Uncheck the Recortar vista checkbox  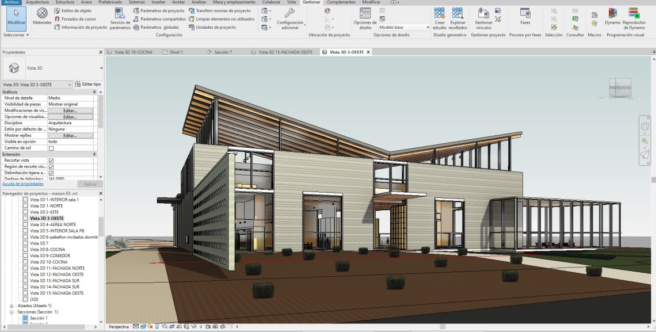point(51,161)
